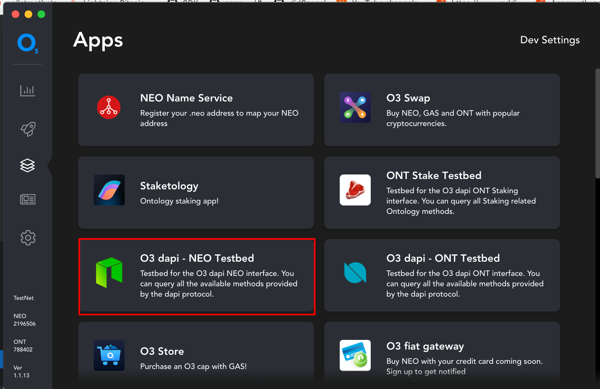Select the Apps layers sidebar icon
Image resolution: width=600 pixels, height=389 pixels.
point(27,165)
